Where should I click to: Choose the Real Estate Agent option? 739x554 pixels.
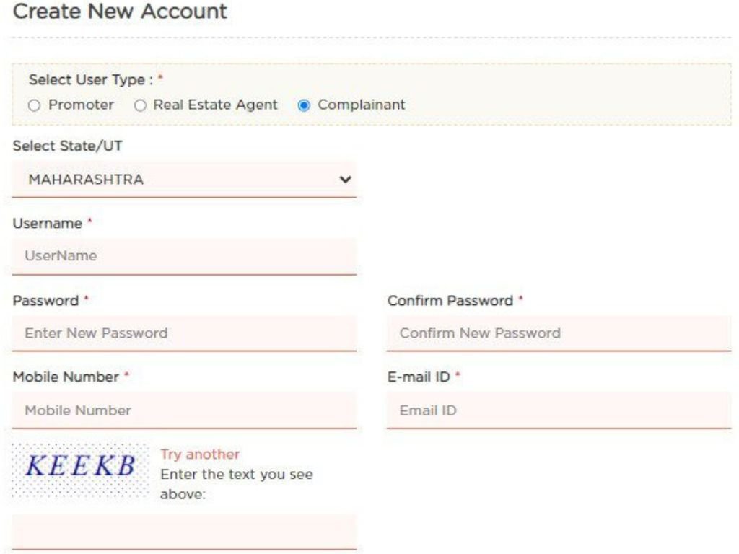point(140,105)
